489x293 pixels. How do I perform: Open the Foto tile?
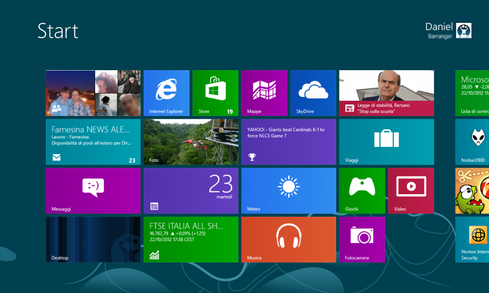191,142
